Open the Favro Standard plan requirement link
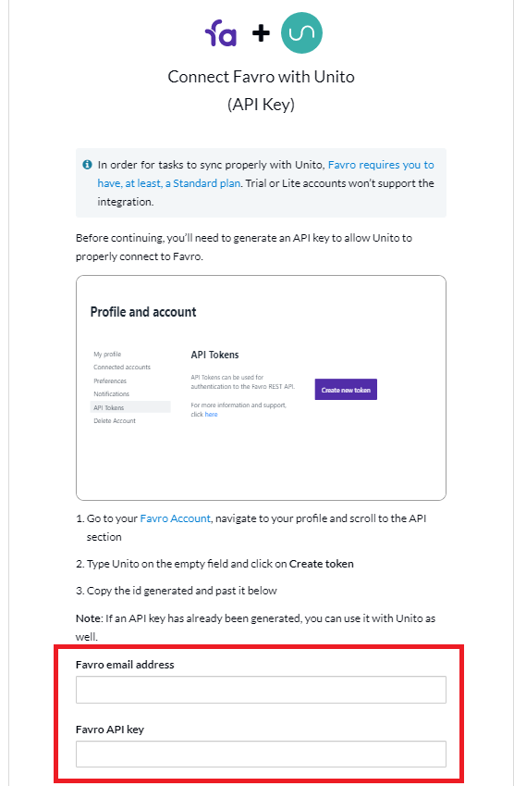526x786 pixels. 265,174
